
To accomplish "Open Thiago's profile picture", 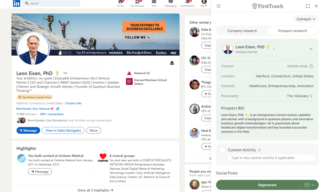I will [195, 84].
